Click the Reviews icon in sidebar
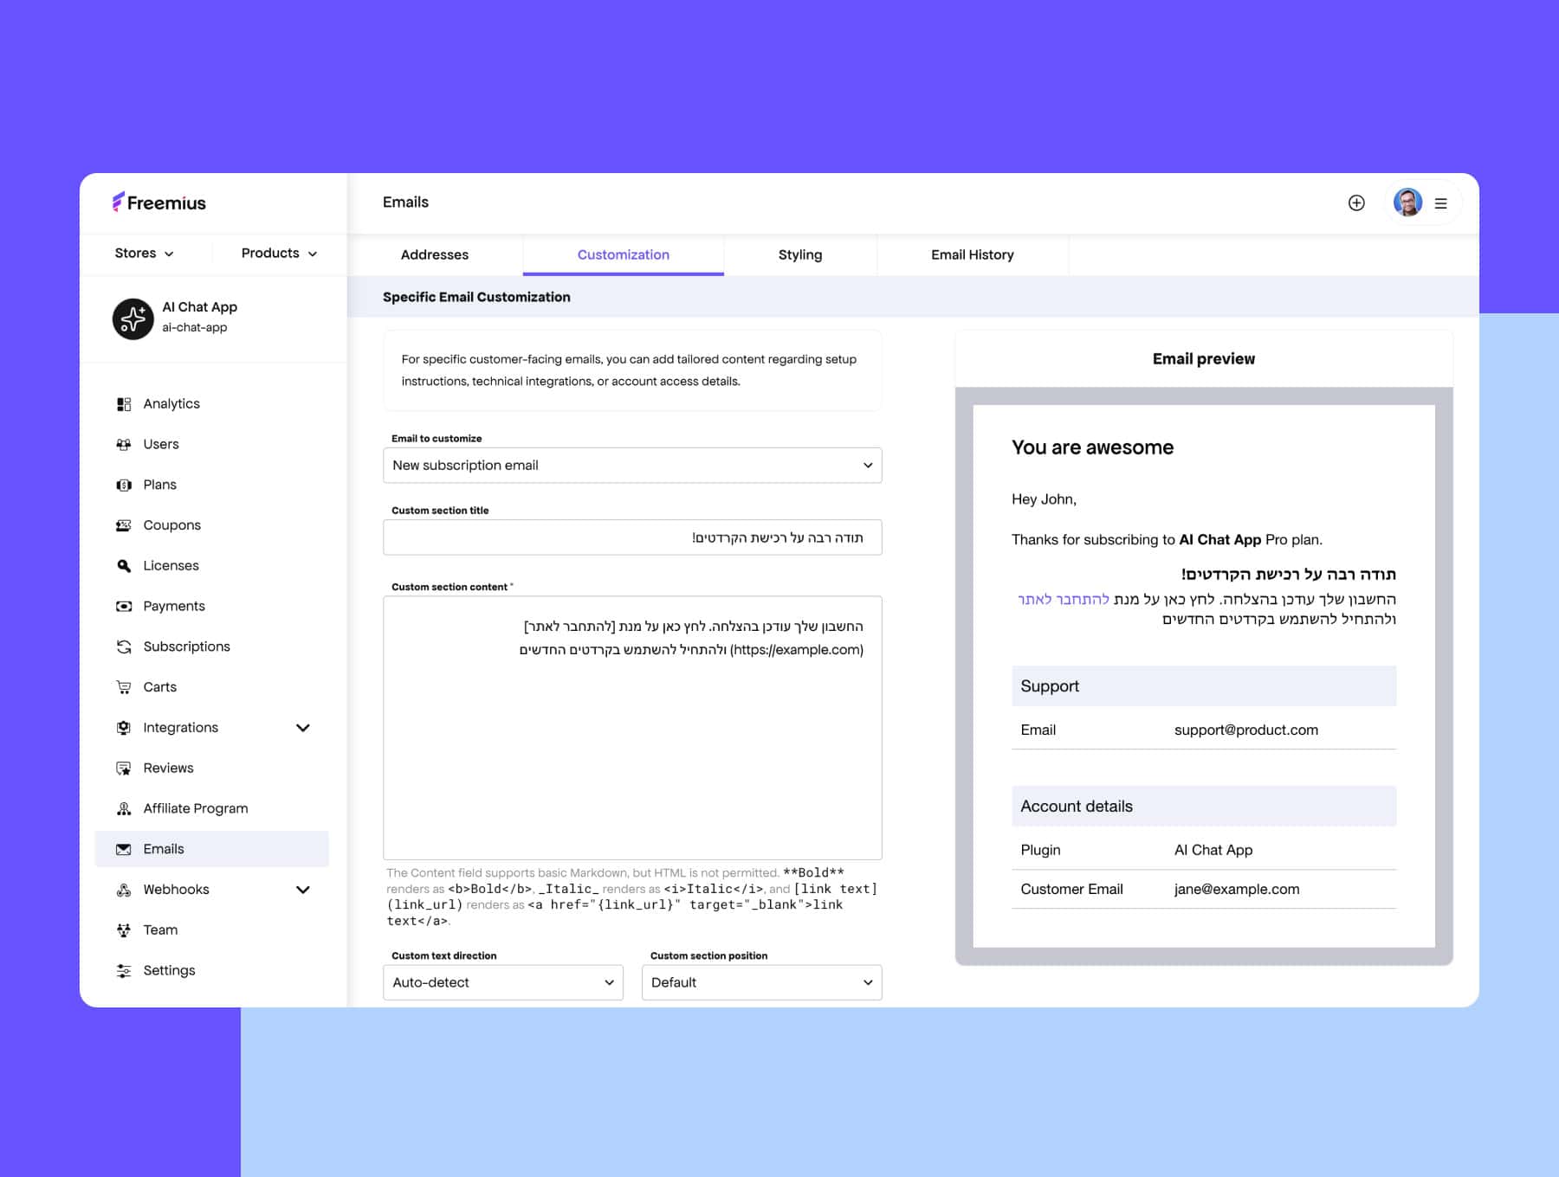 124,769
